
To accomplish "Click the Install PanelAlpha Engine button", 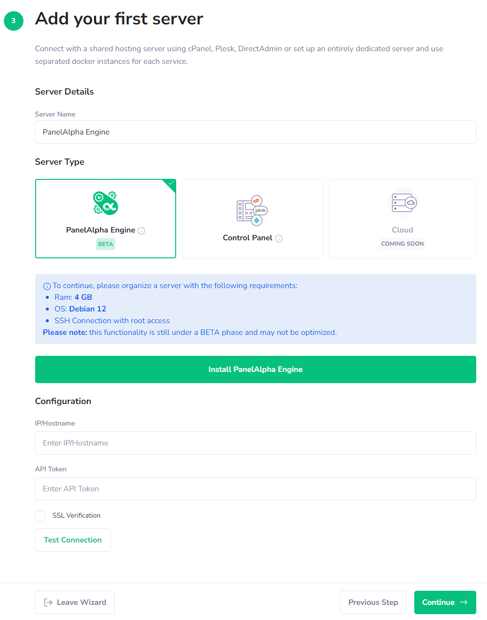I will point(255,369).
